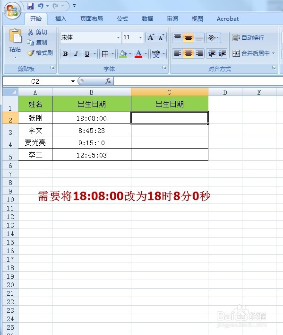Cut the selection with 剪切
The image size is (283, 335).
37,32
